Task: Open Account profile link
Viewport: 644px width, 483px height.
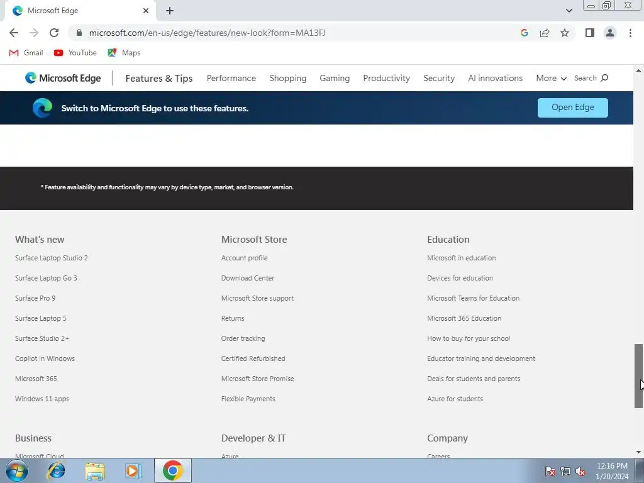Action: click(x=245, y=258)
